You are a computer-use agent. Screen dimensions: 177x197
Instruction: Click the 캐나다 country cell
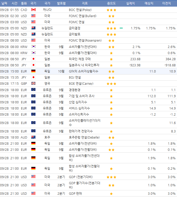pos(47,10)
